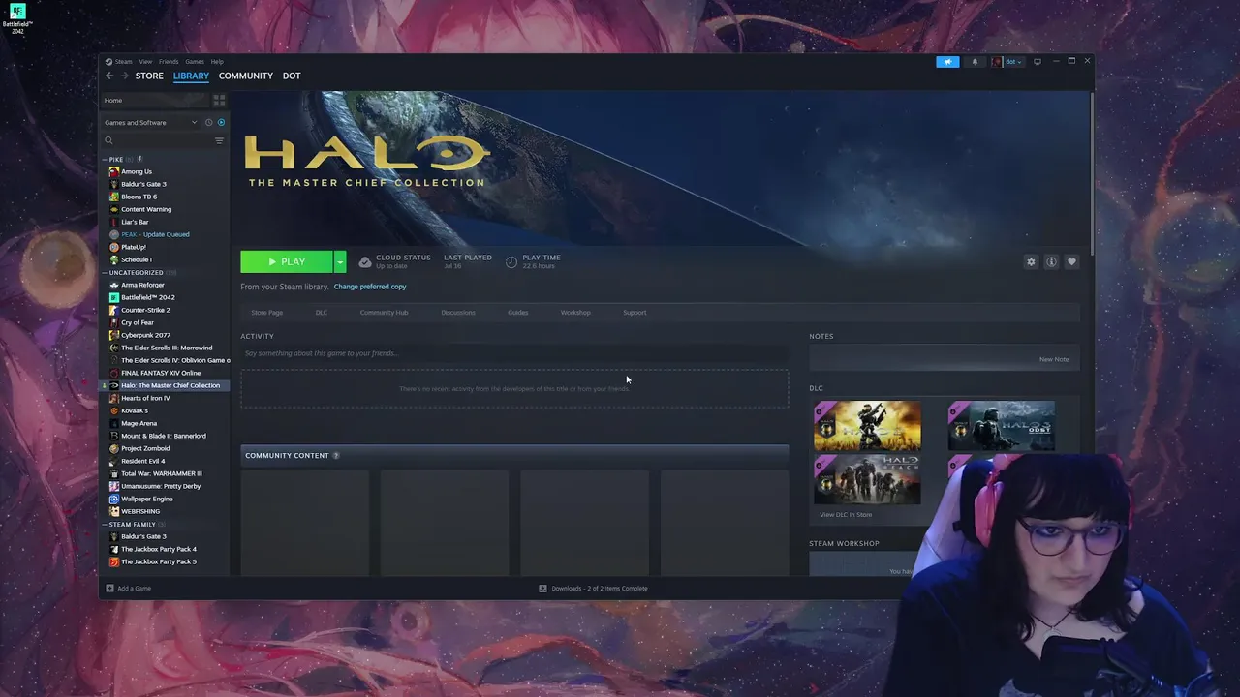Switch to Big Picture mode icon

click(1038, 62)
